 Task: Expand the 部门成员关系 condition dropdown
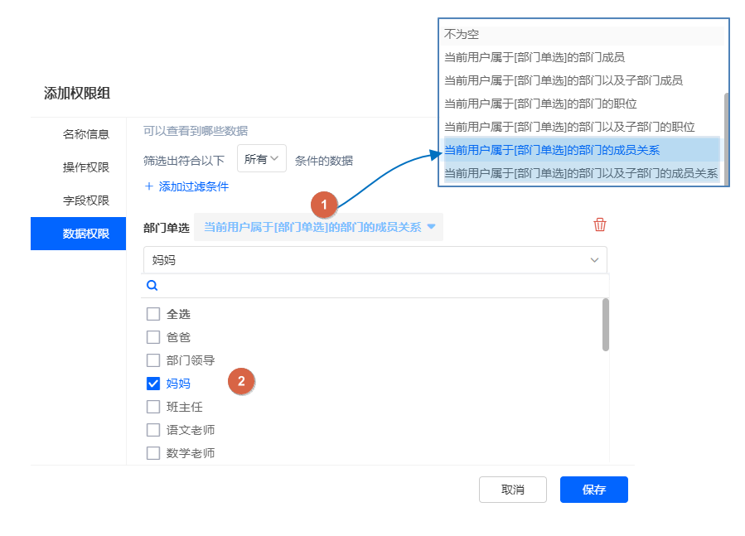318,227
